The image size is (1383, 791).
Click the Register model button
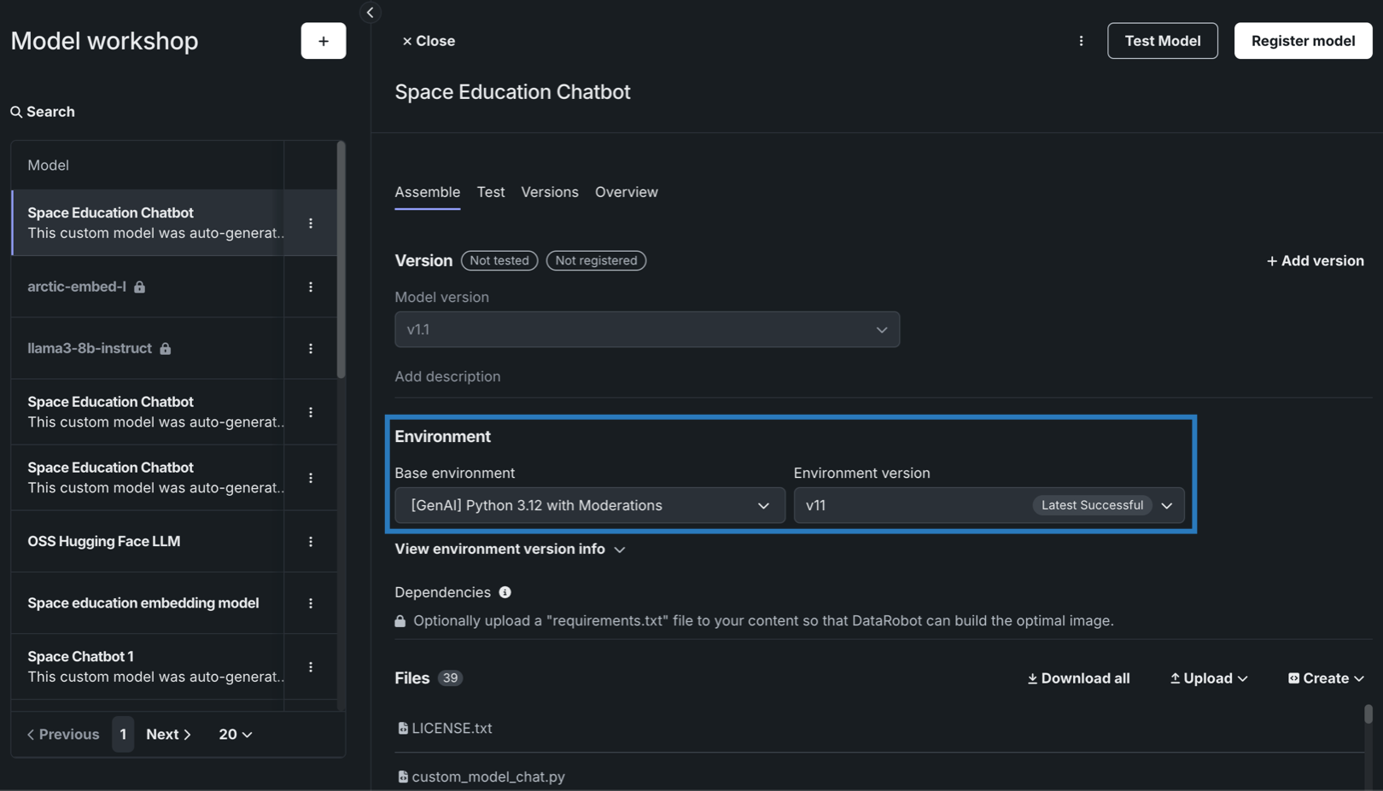coord(1302,41)
